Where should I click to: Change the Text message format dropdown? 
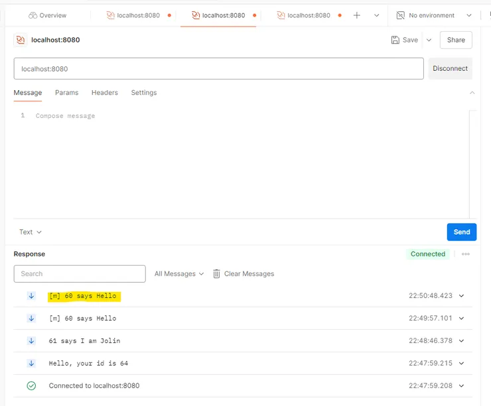pos(30,232)
